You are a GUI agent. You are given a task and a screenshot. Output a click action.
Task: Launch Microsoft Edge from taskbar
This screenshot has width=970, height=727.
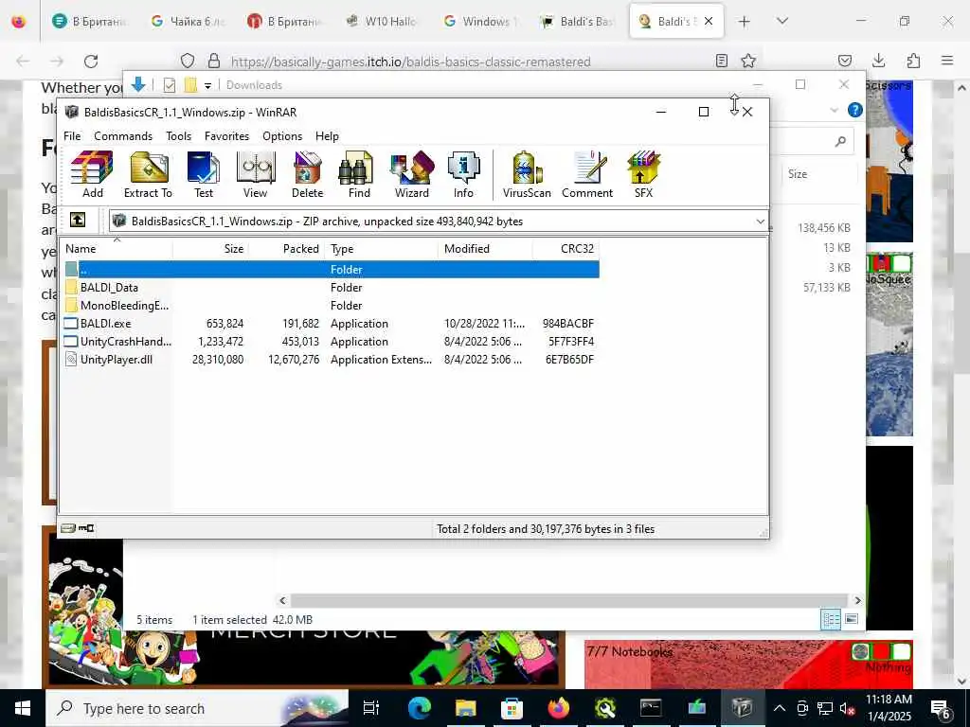419,708
